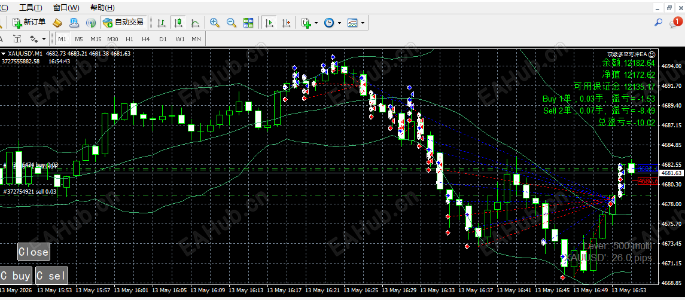Switch chart to bar chart style
This screenshot has width=685, height=300.
[x=161, y=23]
